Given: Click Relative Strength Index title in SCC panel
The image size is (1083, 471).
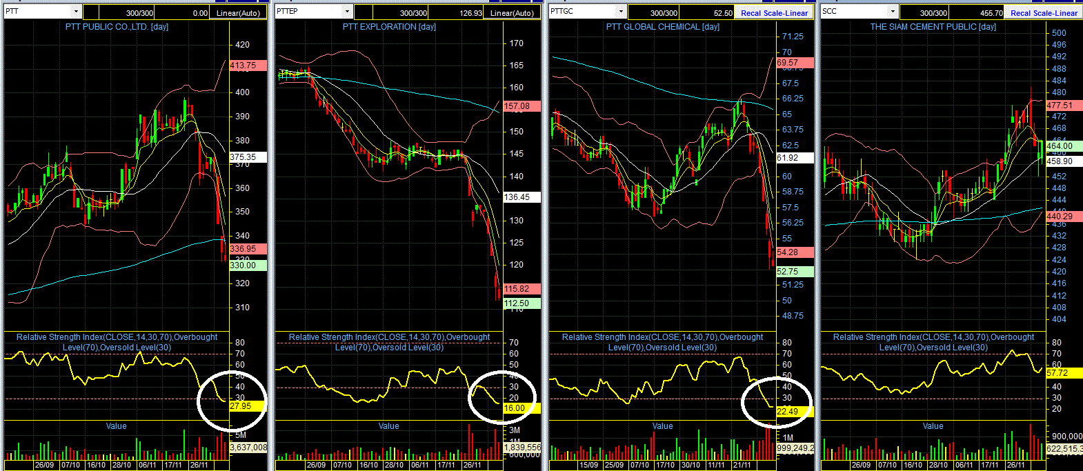Looking at the screenshot, I should pos(933,342).
